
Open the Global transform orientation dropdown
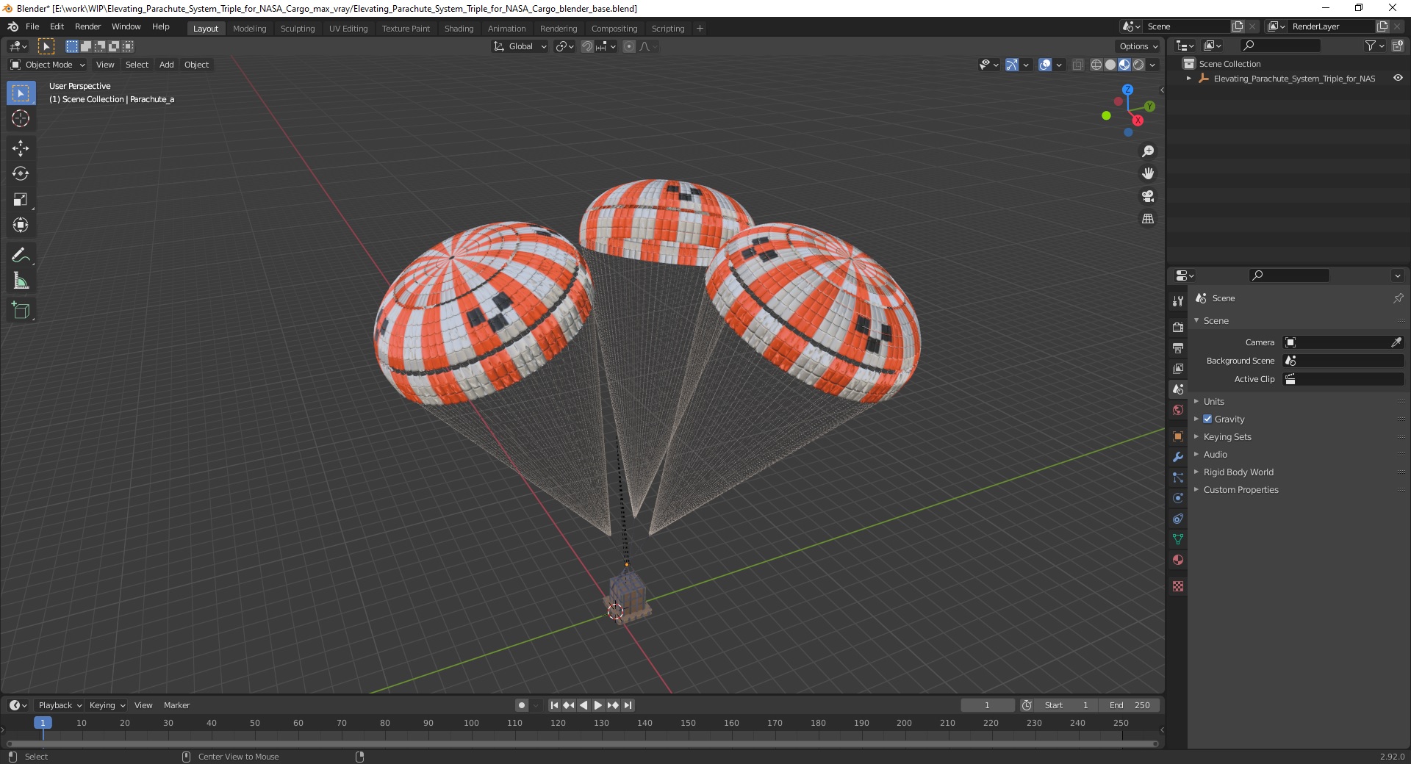coord(520,46)
